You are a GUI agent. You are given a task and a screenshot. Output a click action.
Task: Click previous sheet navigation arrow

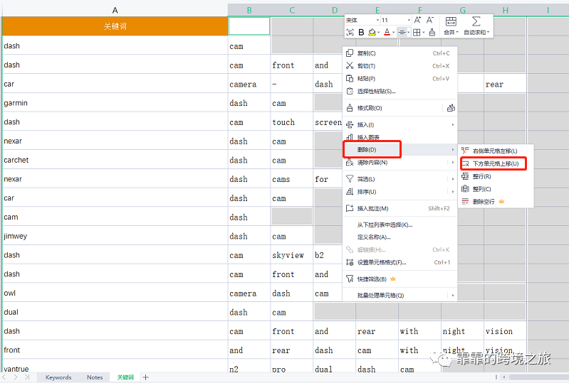tap(4, 377)
